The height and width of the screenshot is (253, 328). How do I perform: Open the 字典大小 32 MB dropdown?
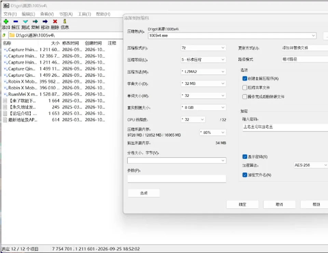tap(203, 83)
